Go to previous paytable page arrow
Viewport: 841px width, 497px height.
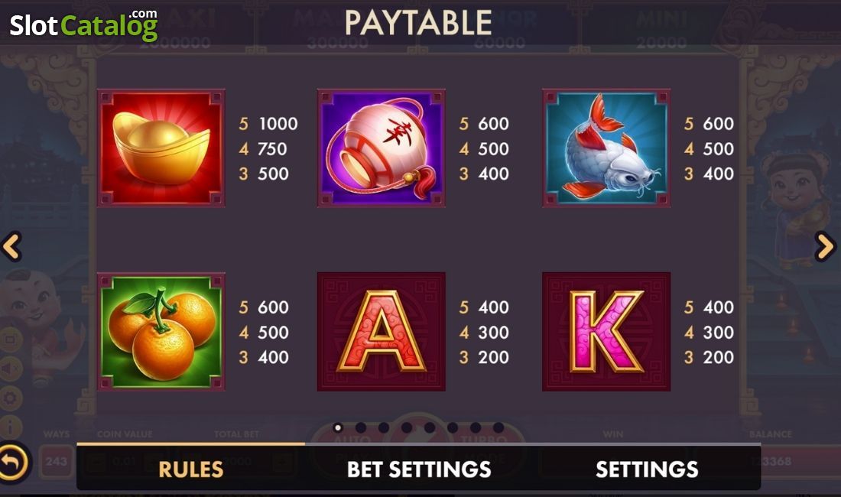[x=11, y=247]
